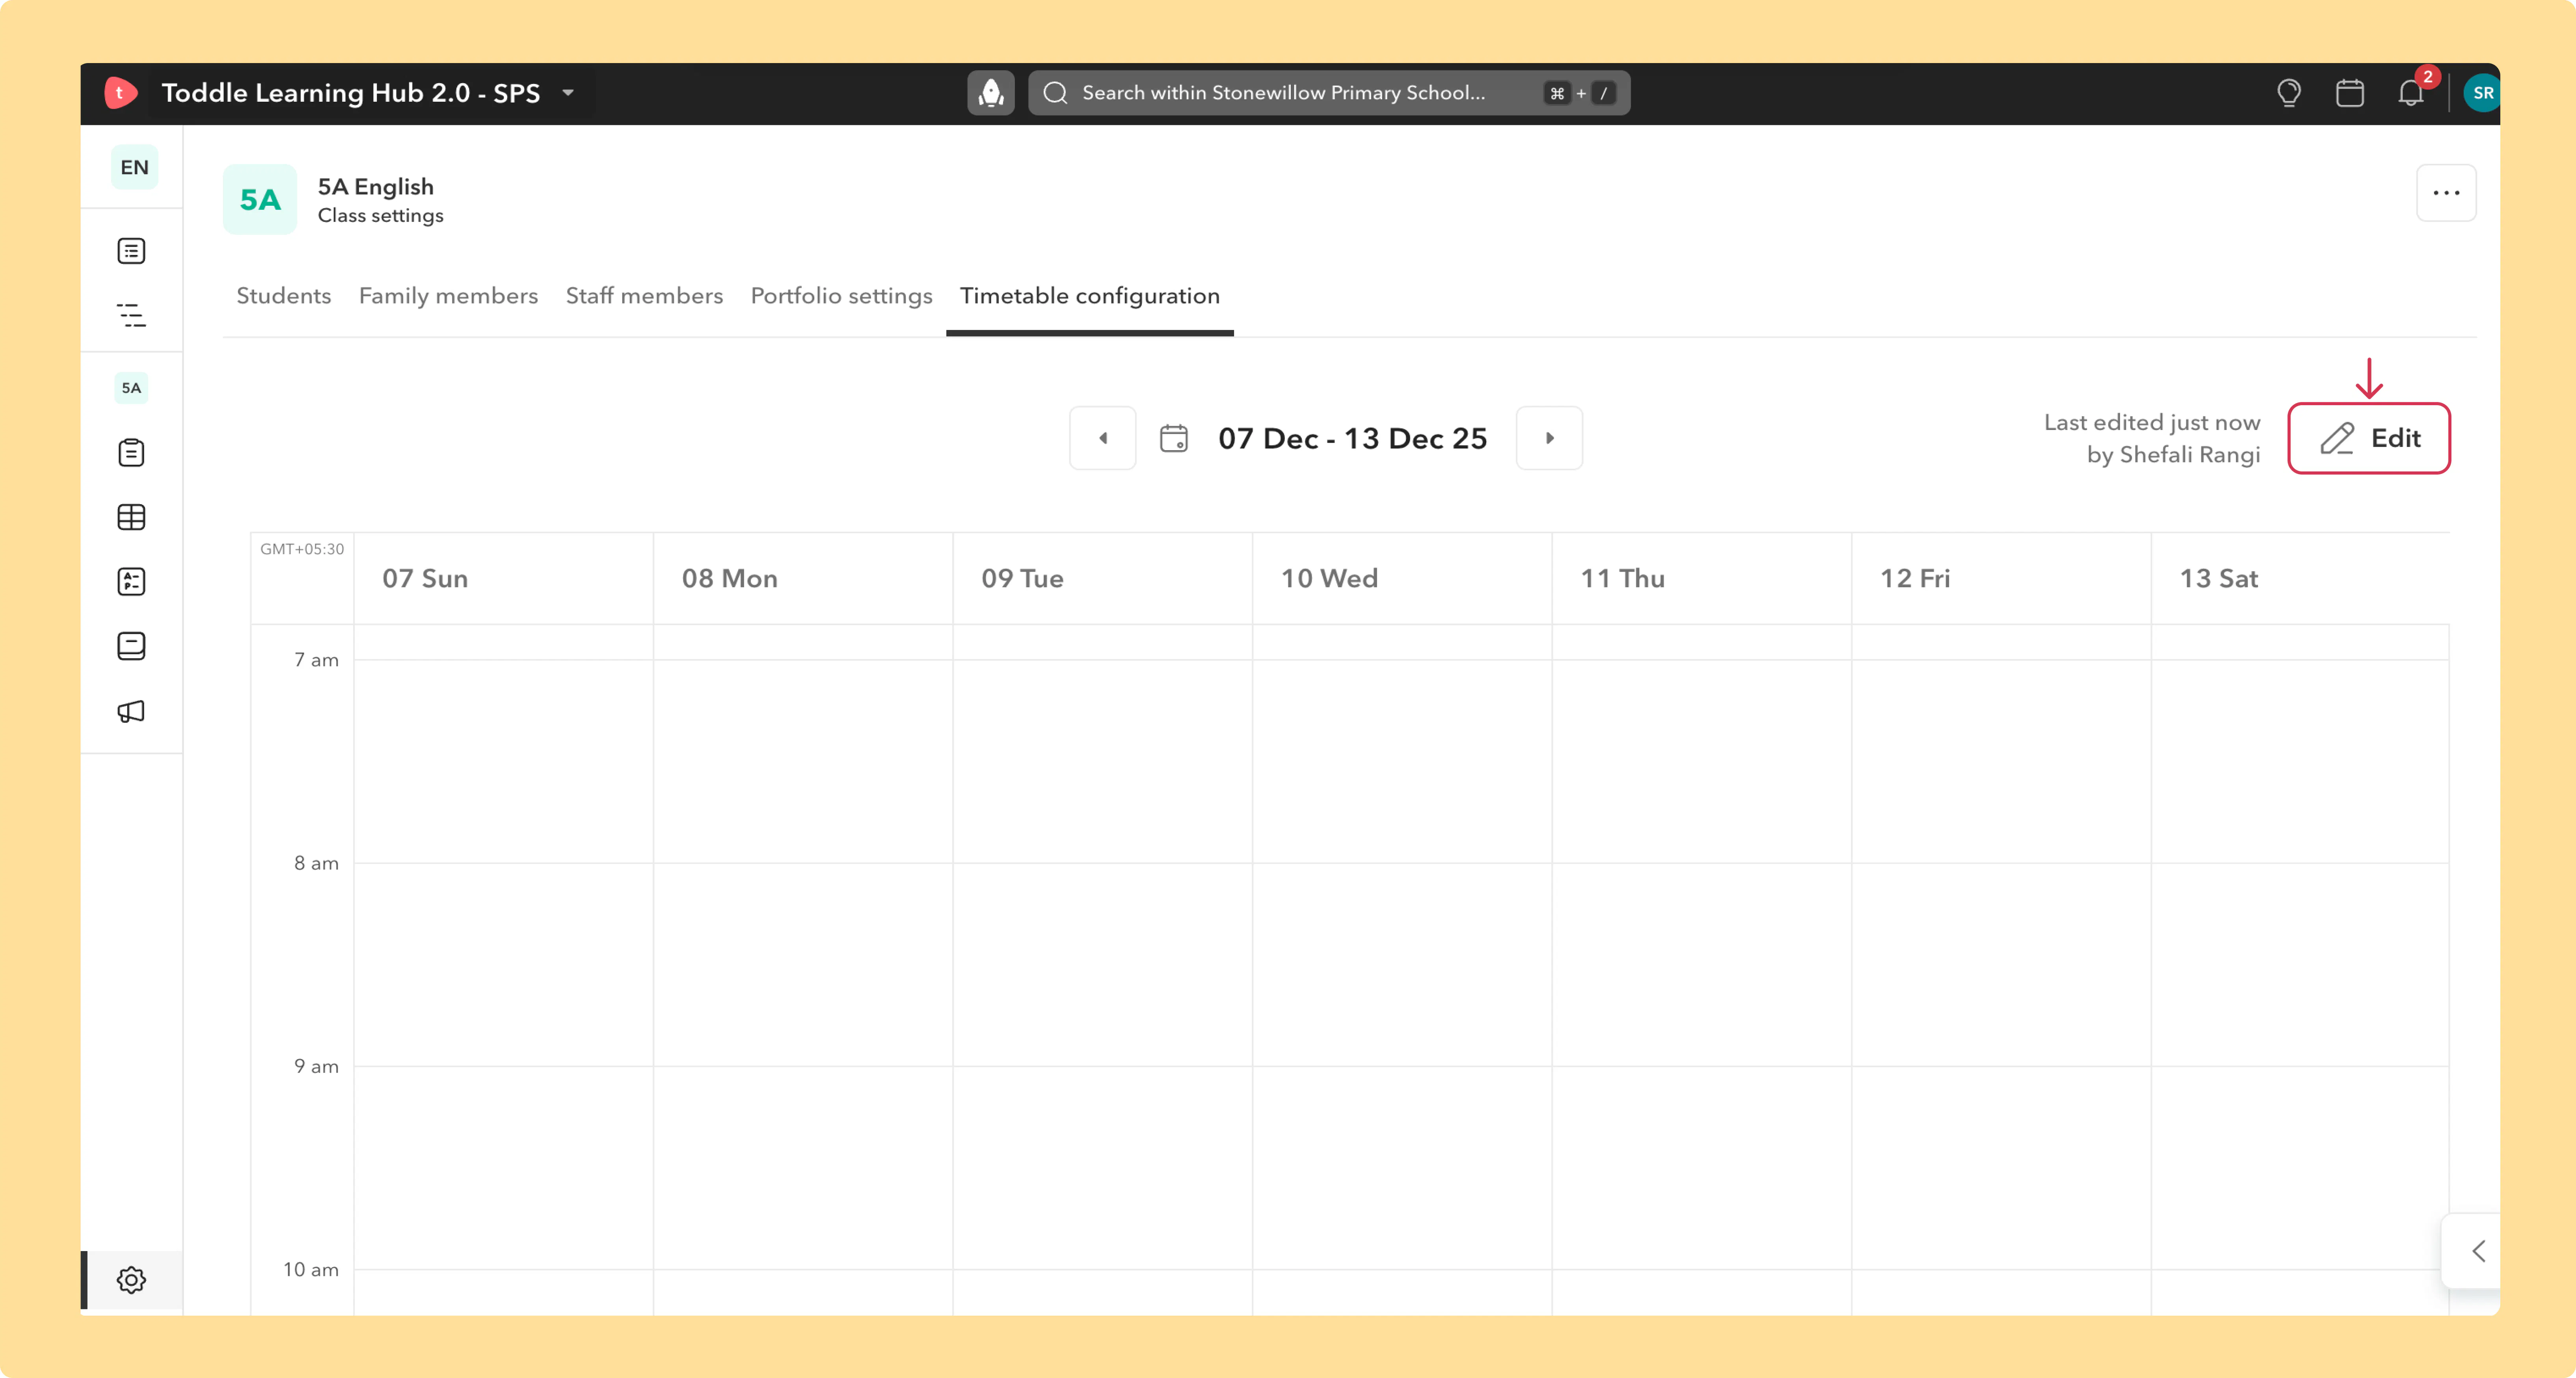Screen dimensions: 2576x1378
Task: Expand the side panel chevron
Action: 2478,1251
